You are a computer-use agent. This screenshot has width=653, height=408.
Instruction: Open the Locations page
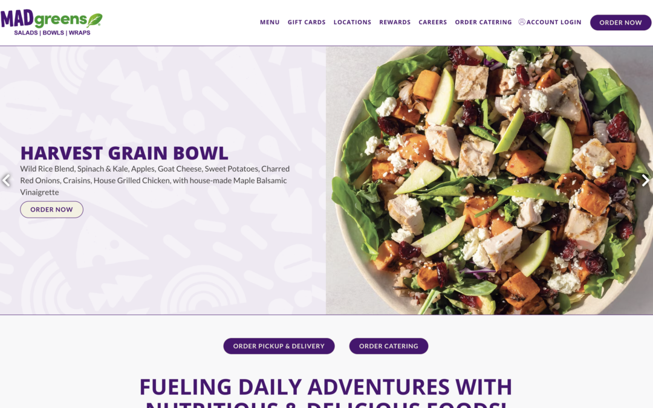pyautogui.click(x=352, y=22)
